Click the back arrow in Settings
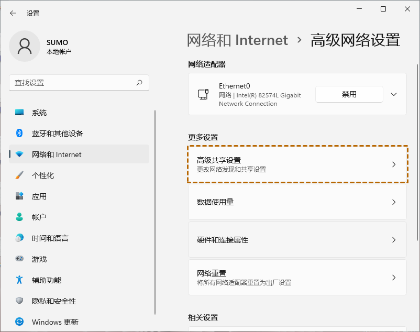Screen dimensions: 420x332 [x=13, y=13]
